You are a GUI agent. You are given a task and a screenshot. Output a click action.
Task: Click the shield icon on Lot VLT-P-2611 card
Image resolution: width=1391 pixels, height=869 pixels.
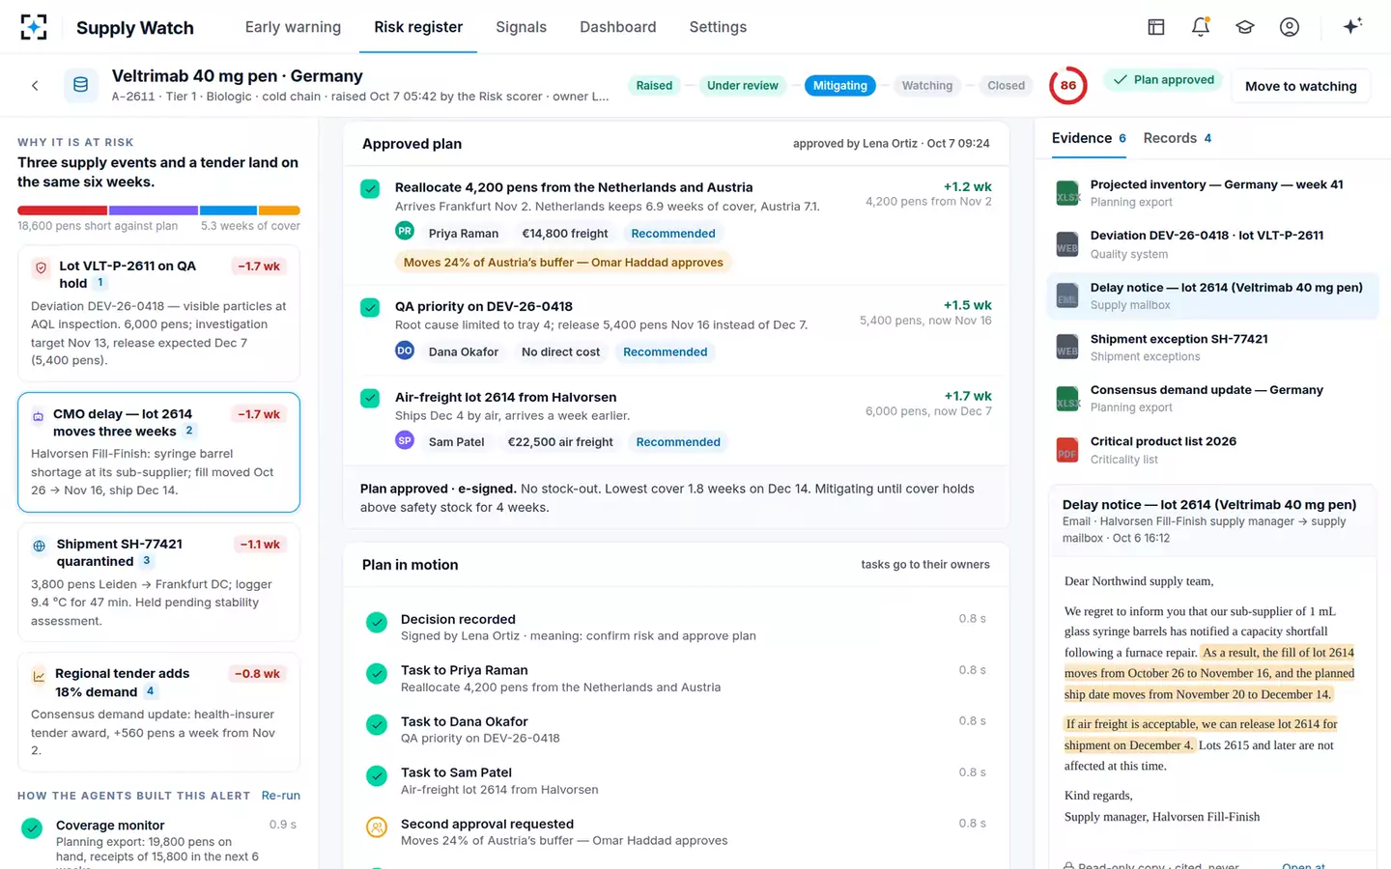[x=41, y=267]
